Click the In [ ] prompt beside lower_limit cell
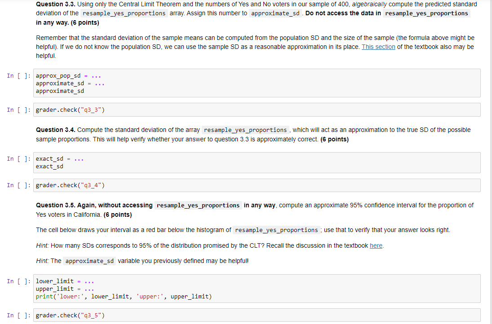Screen dimensions: 492x324 tap(19, 281)
